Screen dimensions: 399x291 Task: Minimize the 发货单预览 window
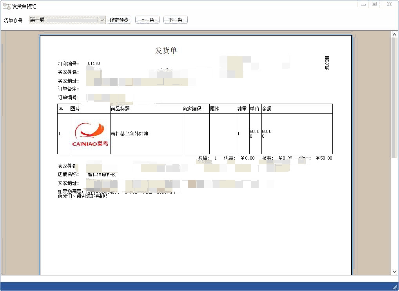coord(363,4)
